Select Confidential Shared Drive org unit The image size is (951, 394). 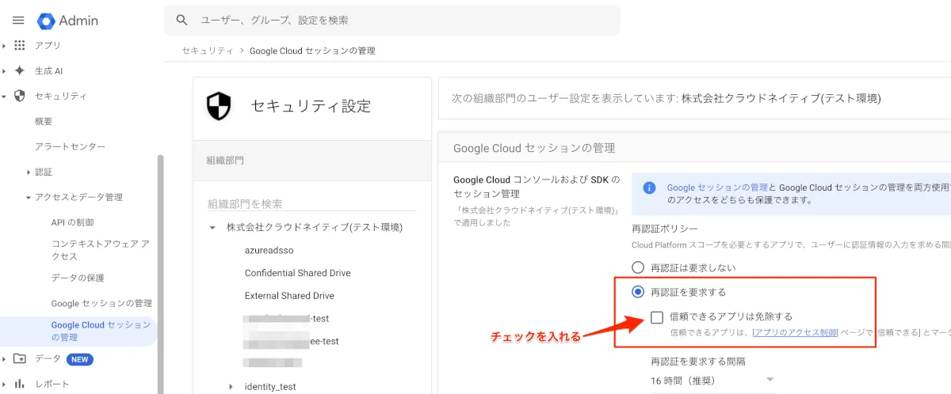(298, 273)
